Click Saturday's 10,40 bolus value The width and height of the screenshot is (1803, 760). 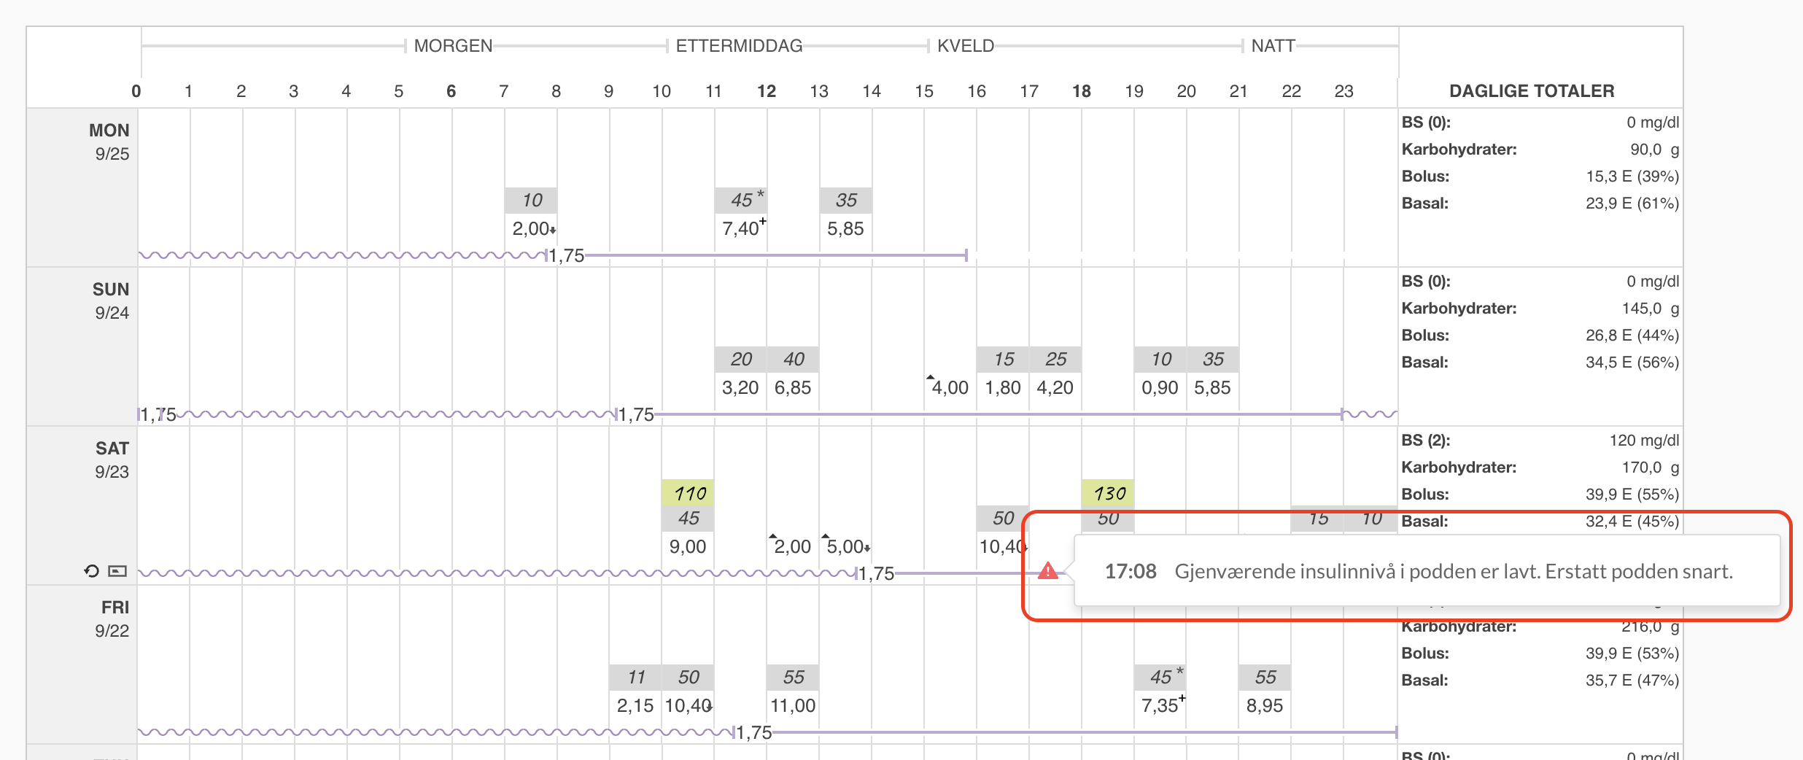(1003, 547)
